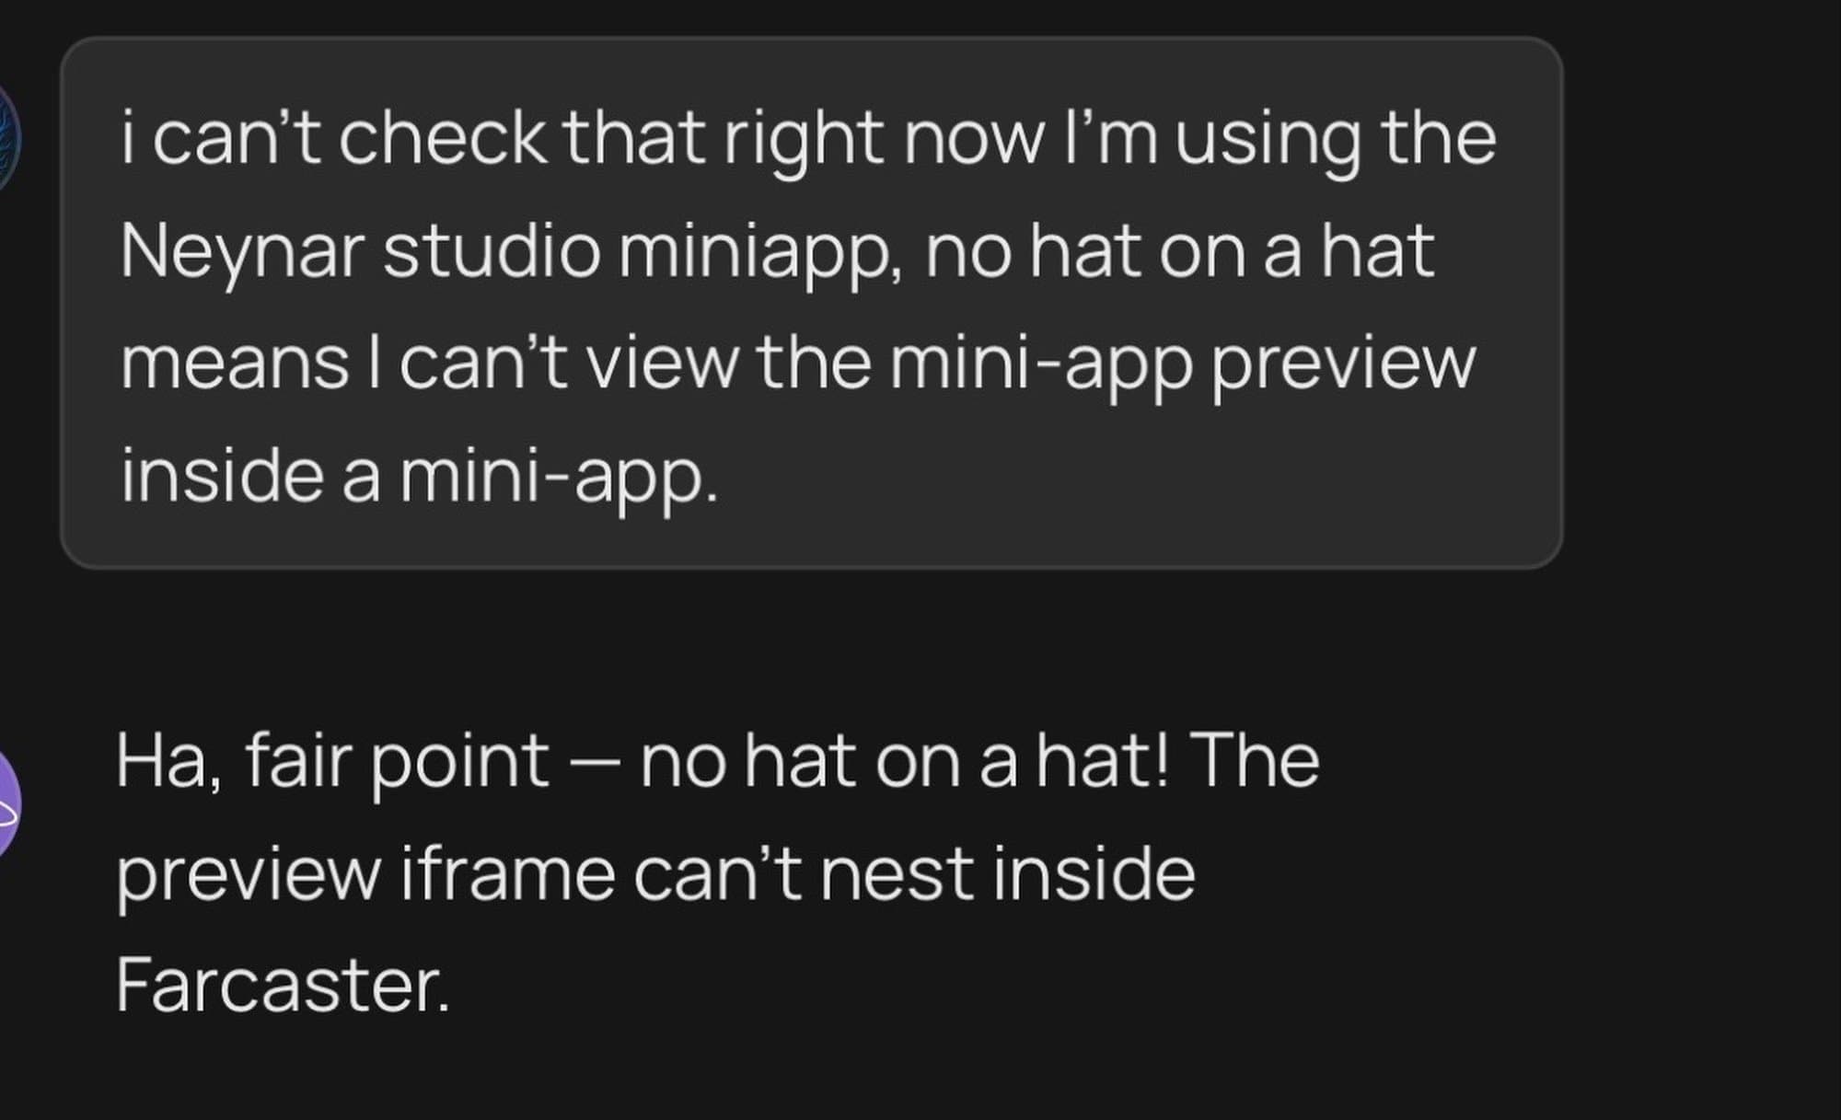Screen dimensions: 1841x1120
Task: Click the word "Neynar" in user message
Action: tap(241, 250)
